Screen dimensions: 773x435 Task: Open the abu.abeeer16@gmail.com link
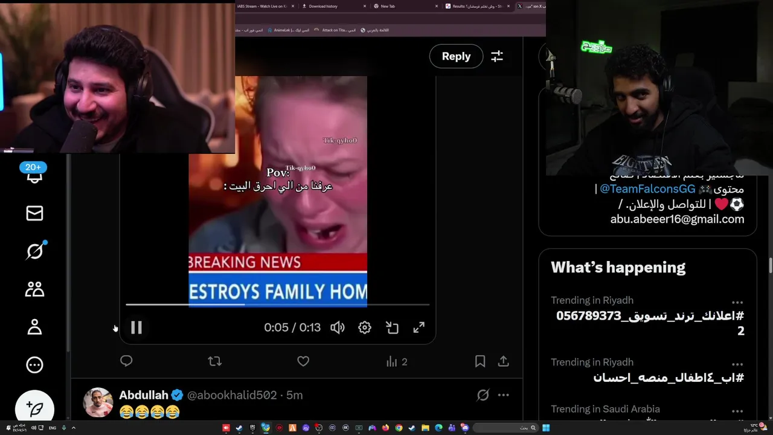(x=677, y=219)
